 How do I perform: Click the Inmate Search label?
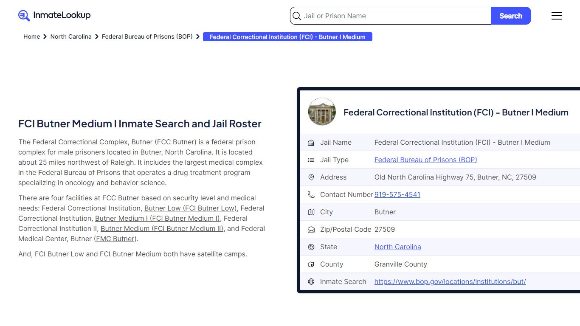pyautogui.click(x=343, y=281)
